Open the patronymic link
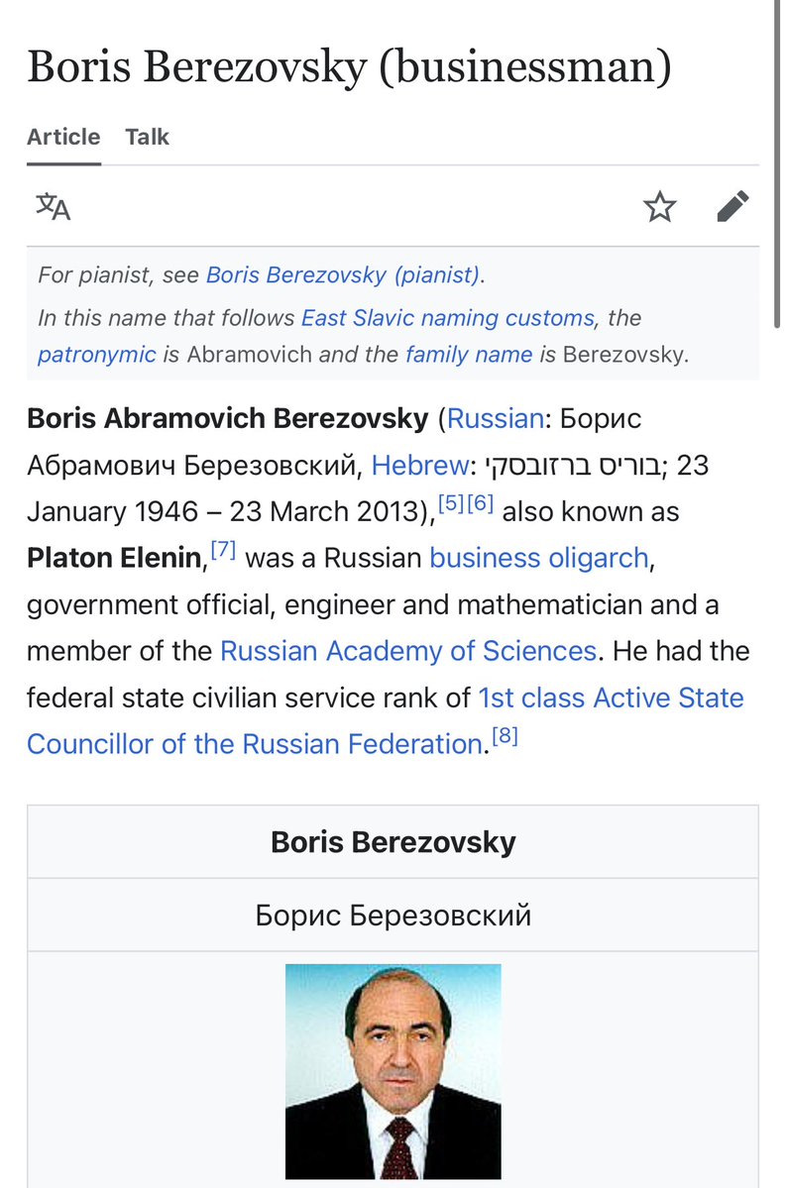This screenshot has width=786, height=1188. pos(97,354)
